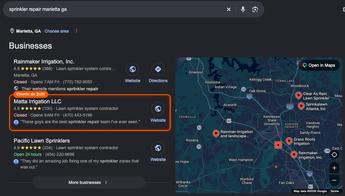Click the Directions label for Rainmaker Irrigation
The height and width of the screenshot is (196, 345).
pos(158,81)
